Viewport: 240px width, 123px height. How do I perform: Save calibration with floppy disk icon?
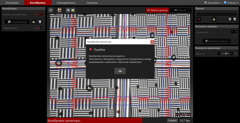40,22
